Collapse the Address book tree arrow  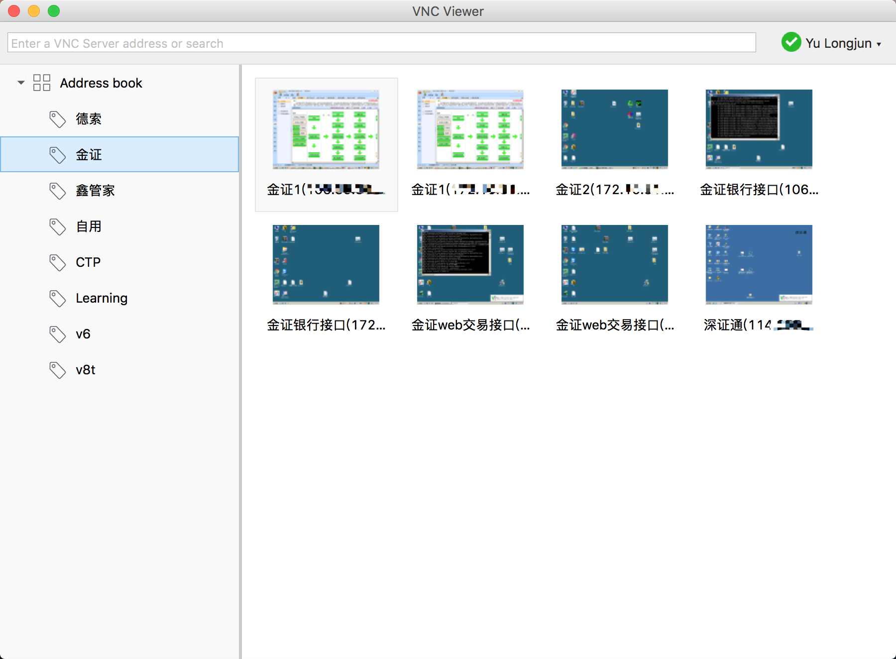[21, 83]
